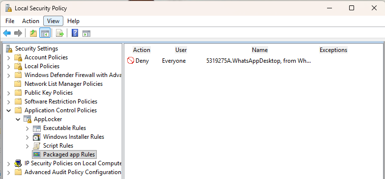This screenshot has height=179, width=385.
Task: Open the Action menu
Action: click(x=30, y=21)
